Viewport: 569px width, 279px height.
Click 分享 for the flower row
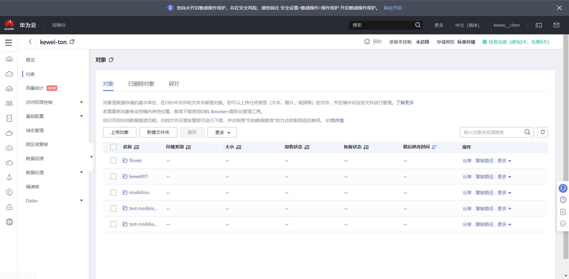coord(467,161)
